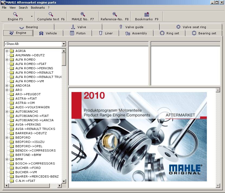Switch to the Valve seat ring tab
225x193 pixels.
(191, 27)
